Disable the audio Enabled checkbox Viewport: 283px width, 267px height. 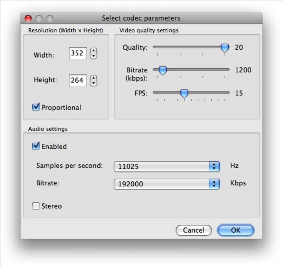[x=36, y=146]
